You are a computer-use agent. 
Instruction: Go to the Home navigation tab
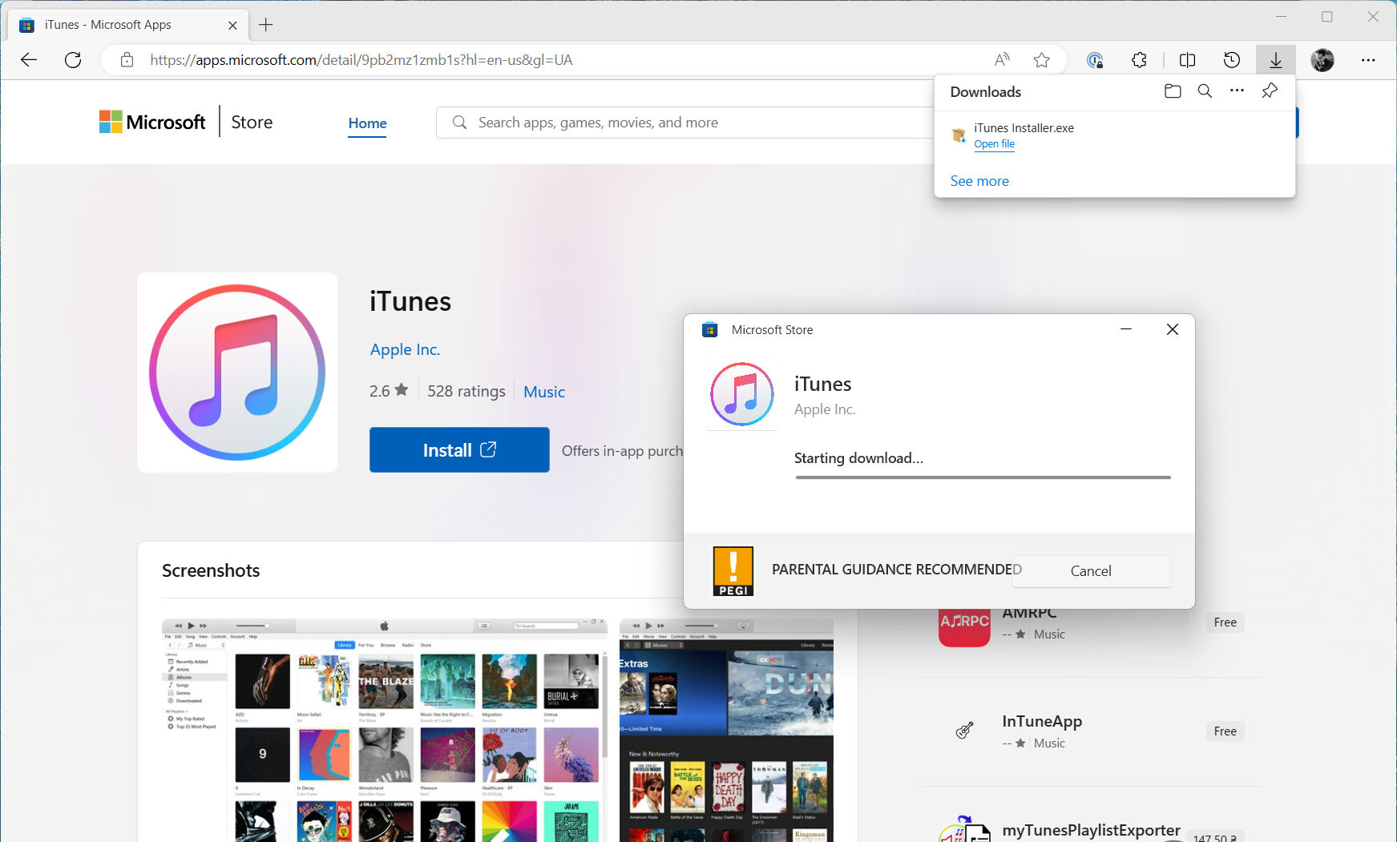pos(367,123)
